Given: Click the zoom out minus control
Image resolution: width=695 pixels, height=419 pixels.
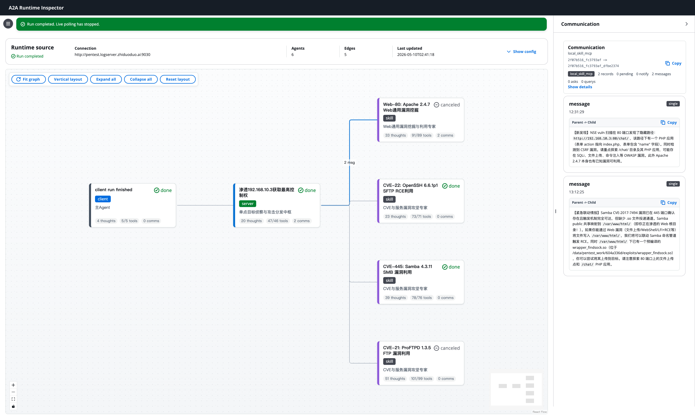Looking at the screenshot, I should (13, 392).
